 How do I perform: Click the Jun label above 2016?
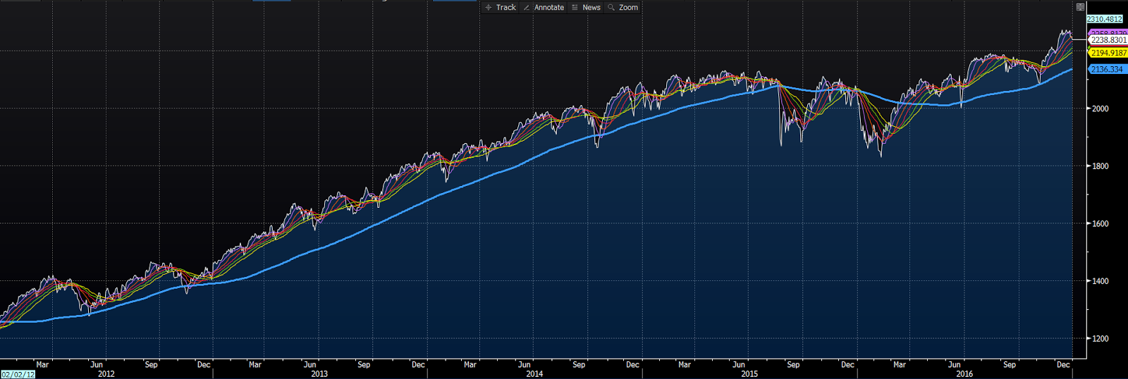click(954, 365)
